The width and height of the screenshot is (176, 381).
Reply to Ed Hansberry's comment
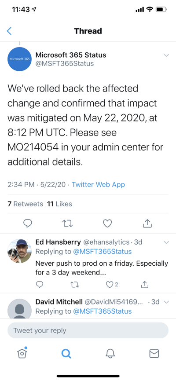click(x=40, y=284)
